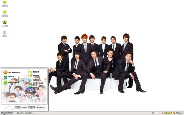Open QQ penguin tray icon
184x115 pixels.
[171, 113]
